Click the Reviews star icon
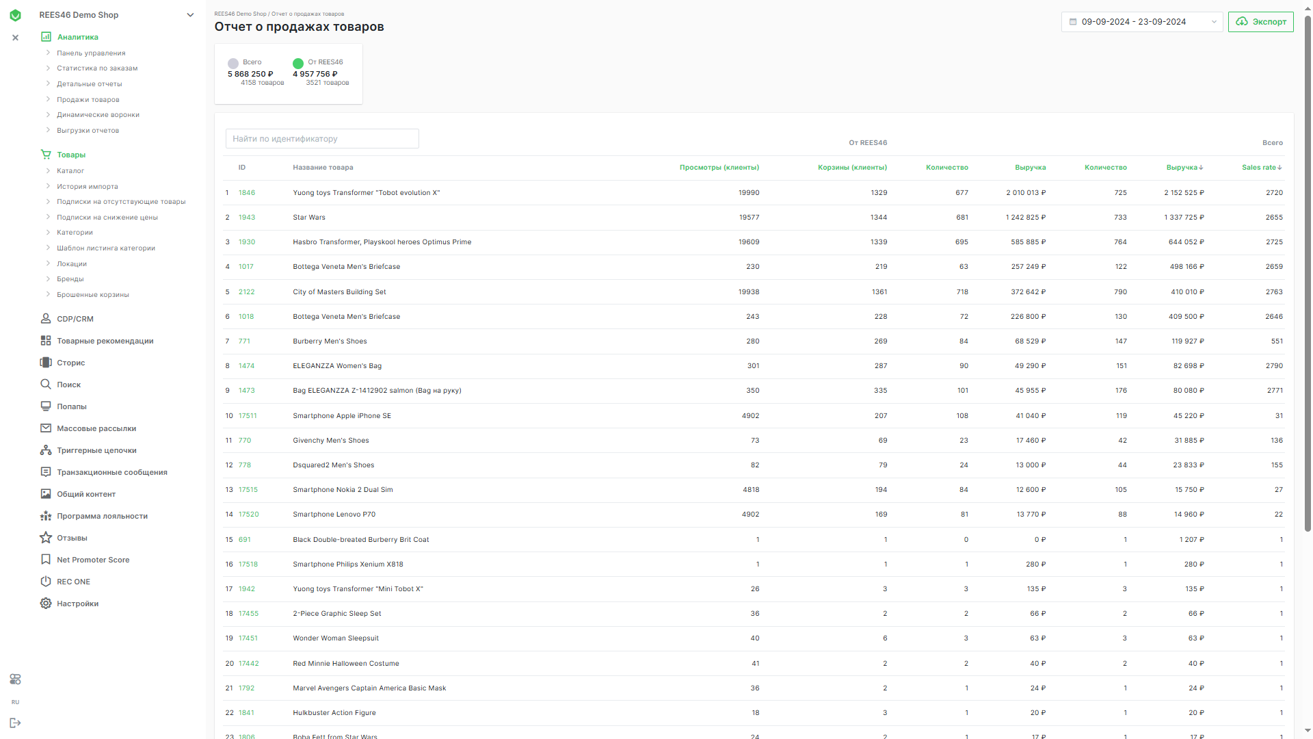 (46, 538)
